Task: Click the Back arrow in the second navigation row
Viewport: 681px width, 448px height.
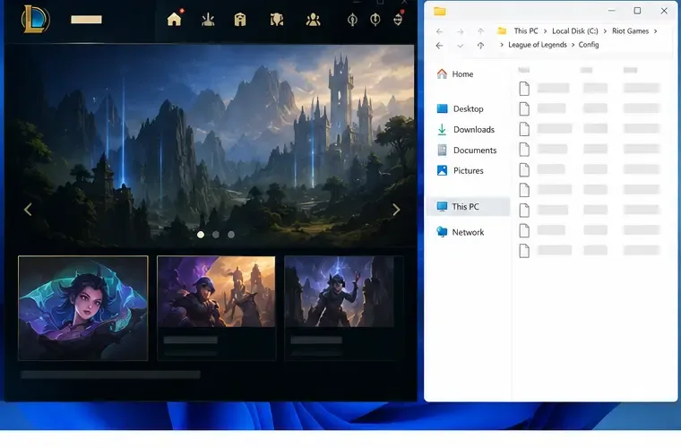Action: pos(440,45)
